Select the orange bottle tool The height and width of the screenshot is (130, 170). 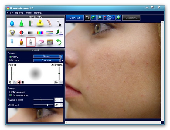[x=21, y=42]
